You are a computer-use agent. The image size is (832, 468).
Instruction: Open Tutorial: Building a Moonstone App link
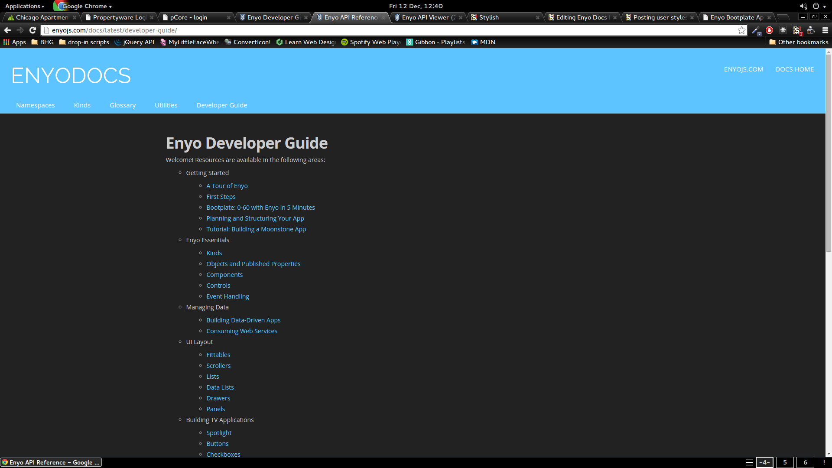tap(256, 229)
